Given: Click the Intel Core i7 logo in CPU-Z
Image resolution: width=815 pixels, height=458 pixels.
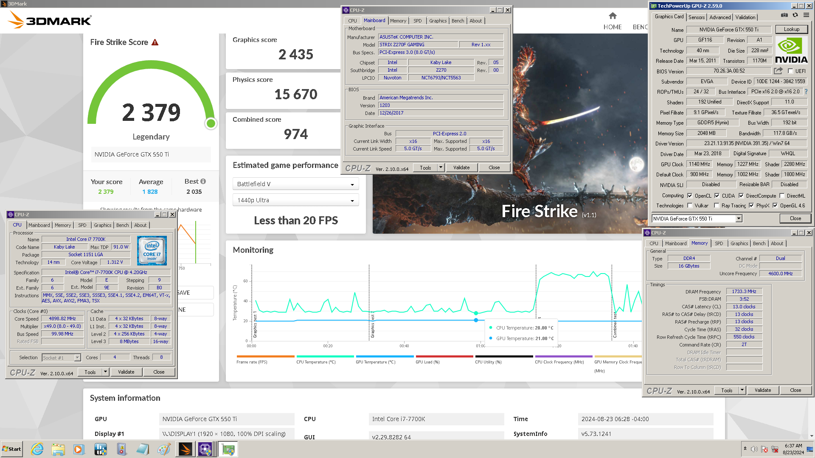Looking at the screenshot, I should [152, 251].
